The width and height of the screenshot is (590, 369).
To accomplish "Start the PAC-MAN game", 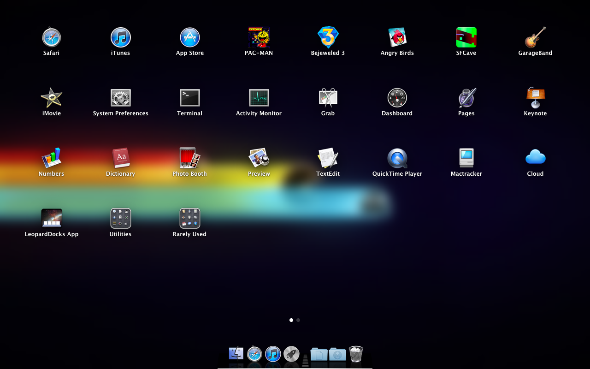I will (x=259, y=38).
